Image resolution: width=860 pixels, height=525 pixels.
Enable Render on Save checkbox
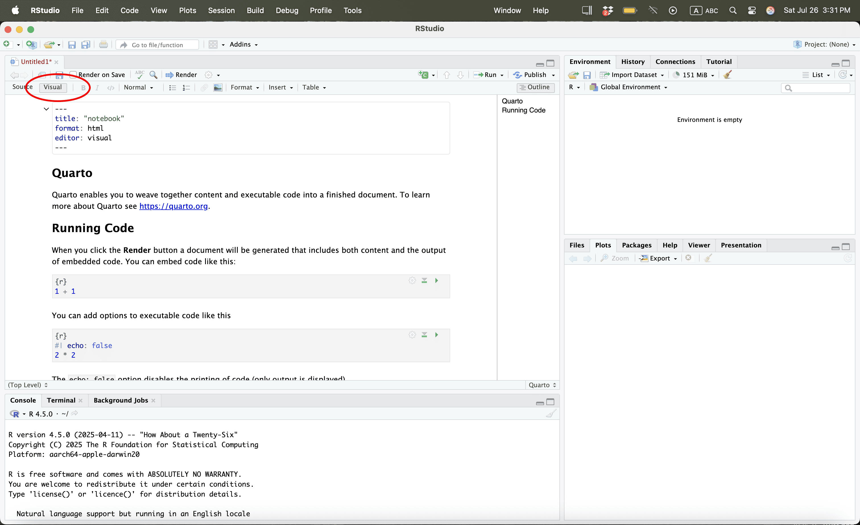(73, 75)
